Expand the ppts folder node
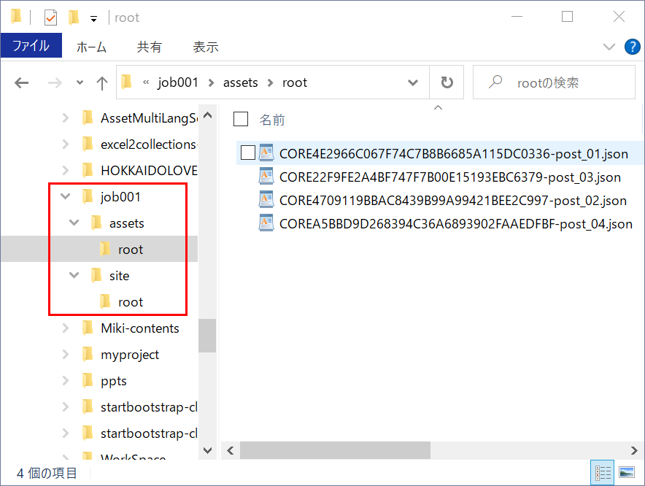This screenshot has width=645, height=486. 66,381
